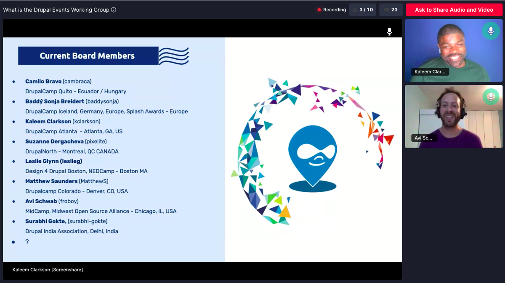
Task: Open the 23 viewers counter
Action: [391, 10]
